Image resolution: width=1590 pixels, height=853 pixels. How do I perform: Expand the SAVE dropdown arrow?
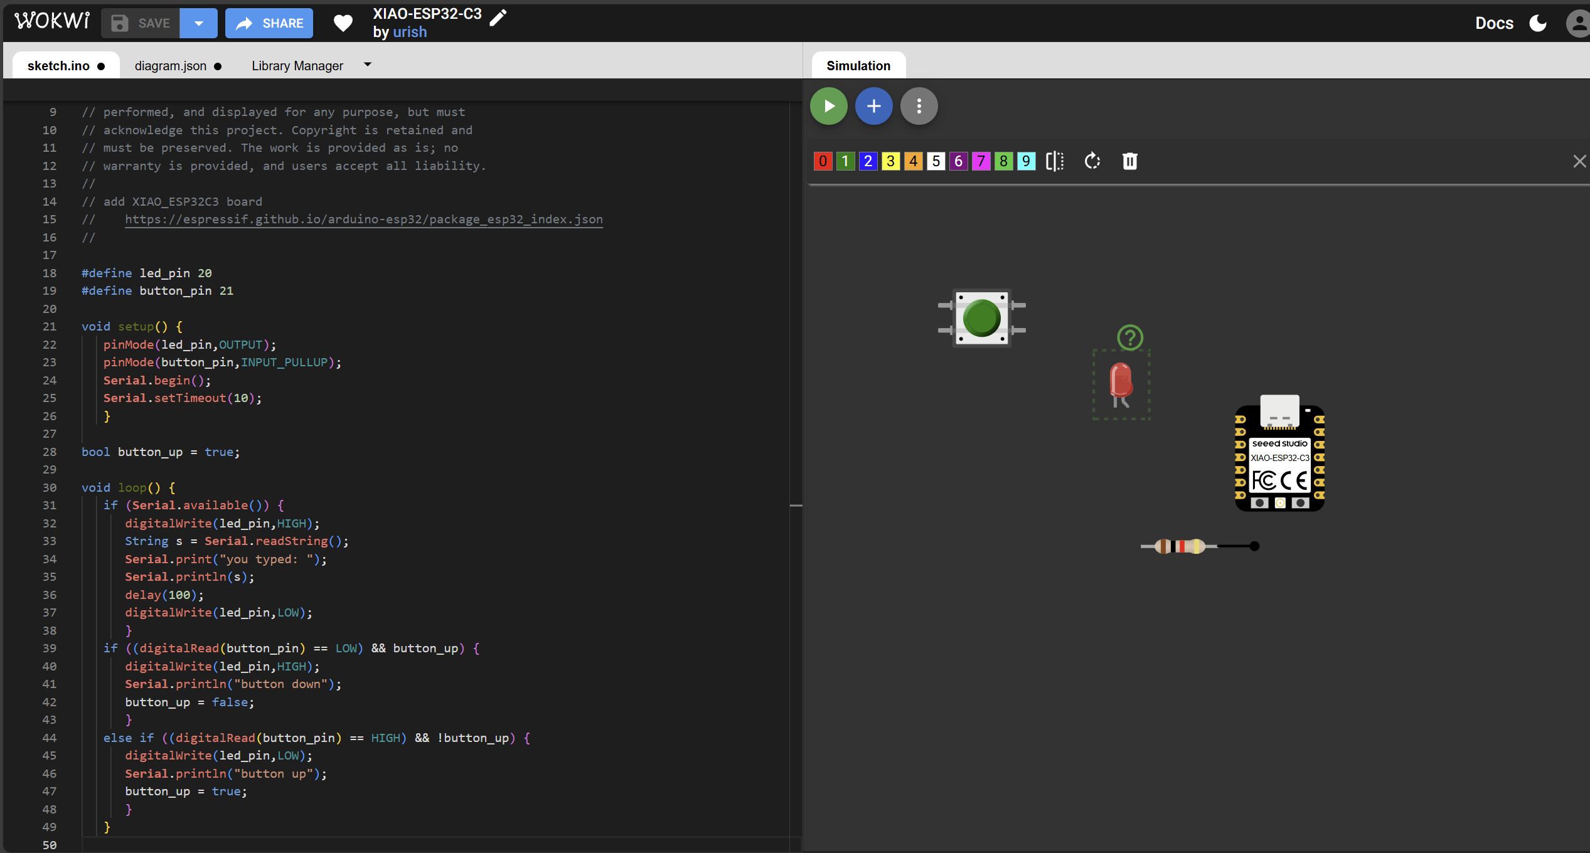(198, 23)
